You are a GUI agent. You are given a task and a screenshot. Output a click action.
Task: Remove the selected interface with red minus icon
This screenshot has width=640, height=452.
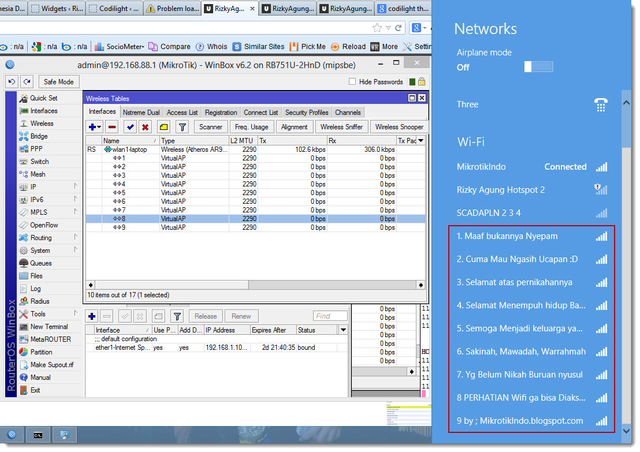[x=111, y=126]
